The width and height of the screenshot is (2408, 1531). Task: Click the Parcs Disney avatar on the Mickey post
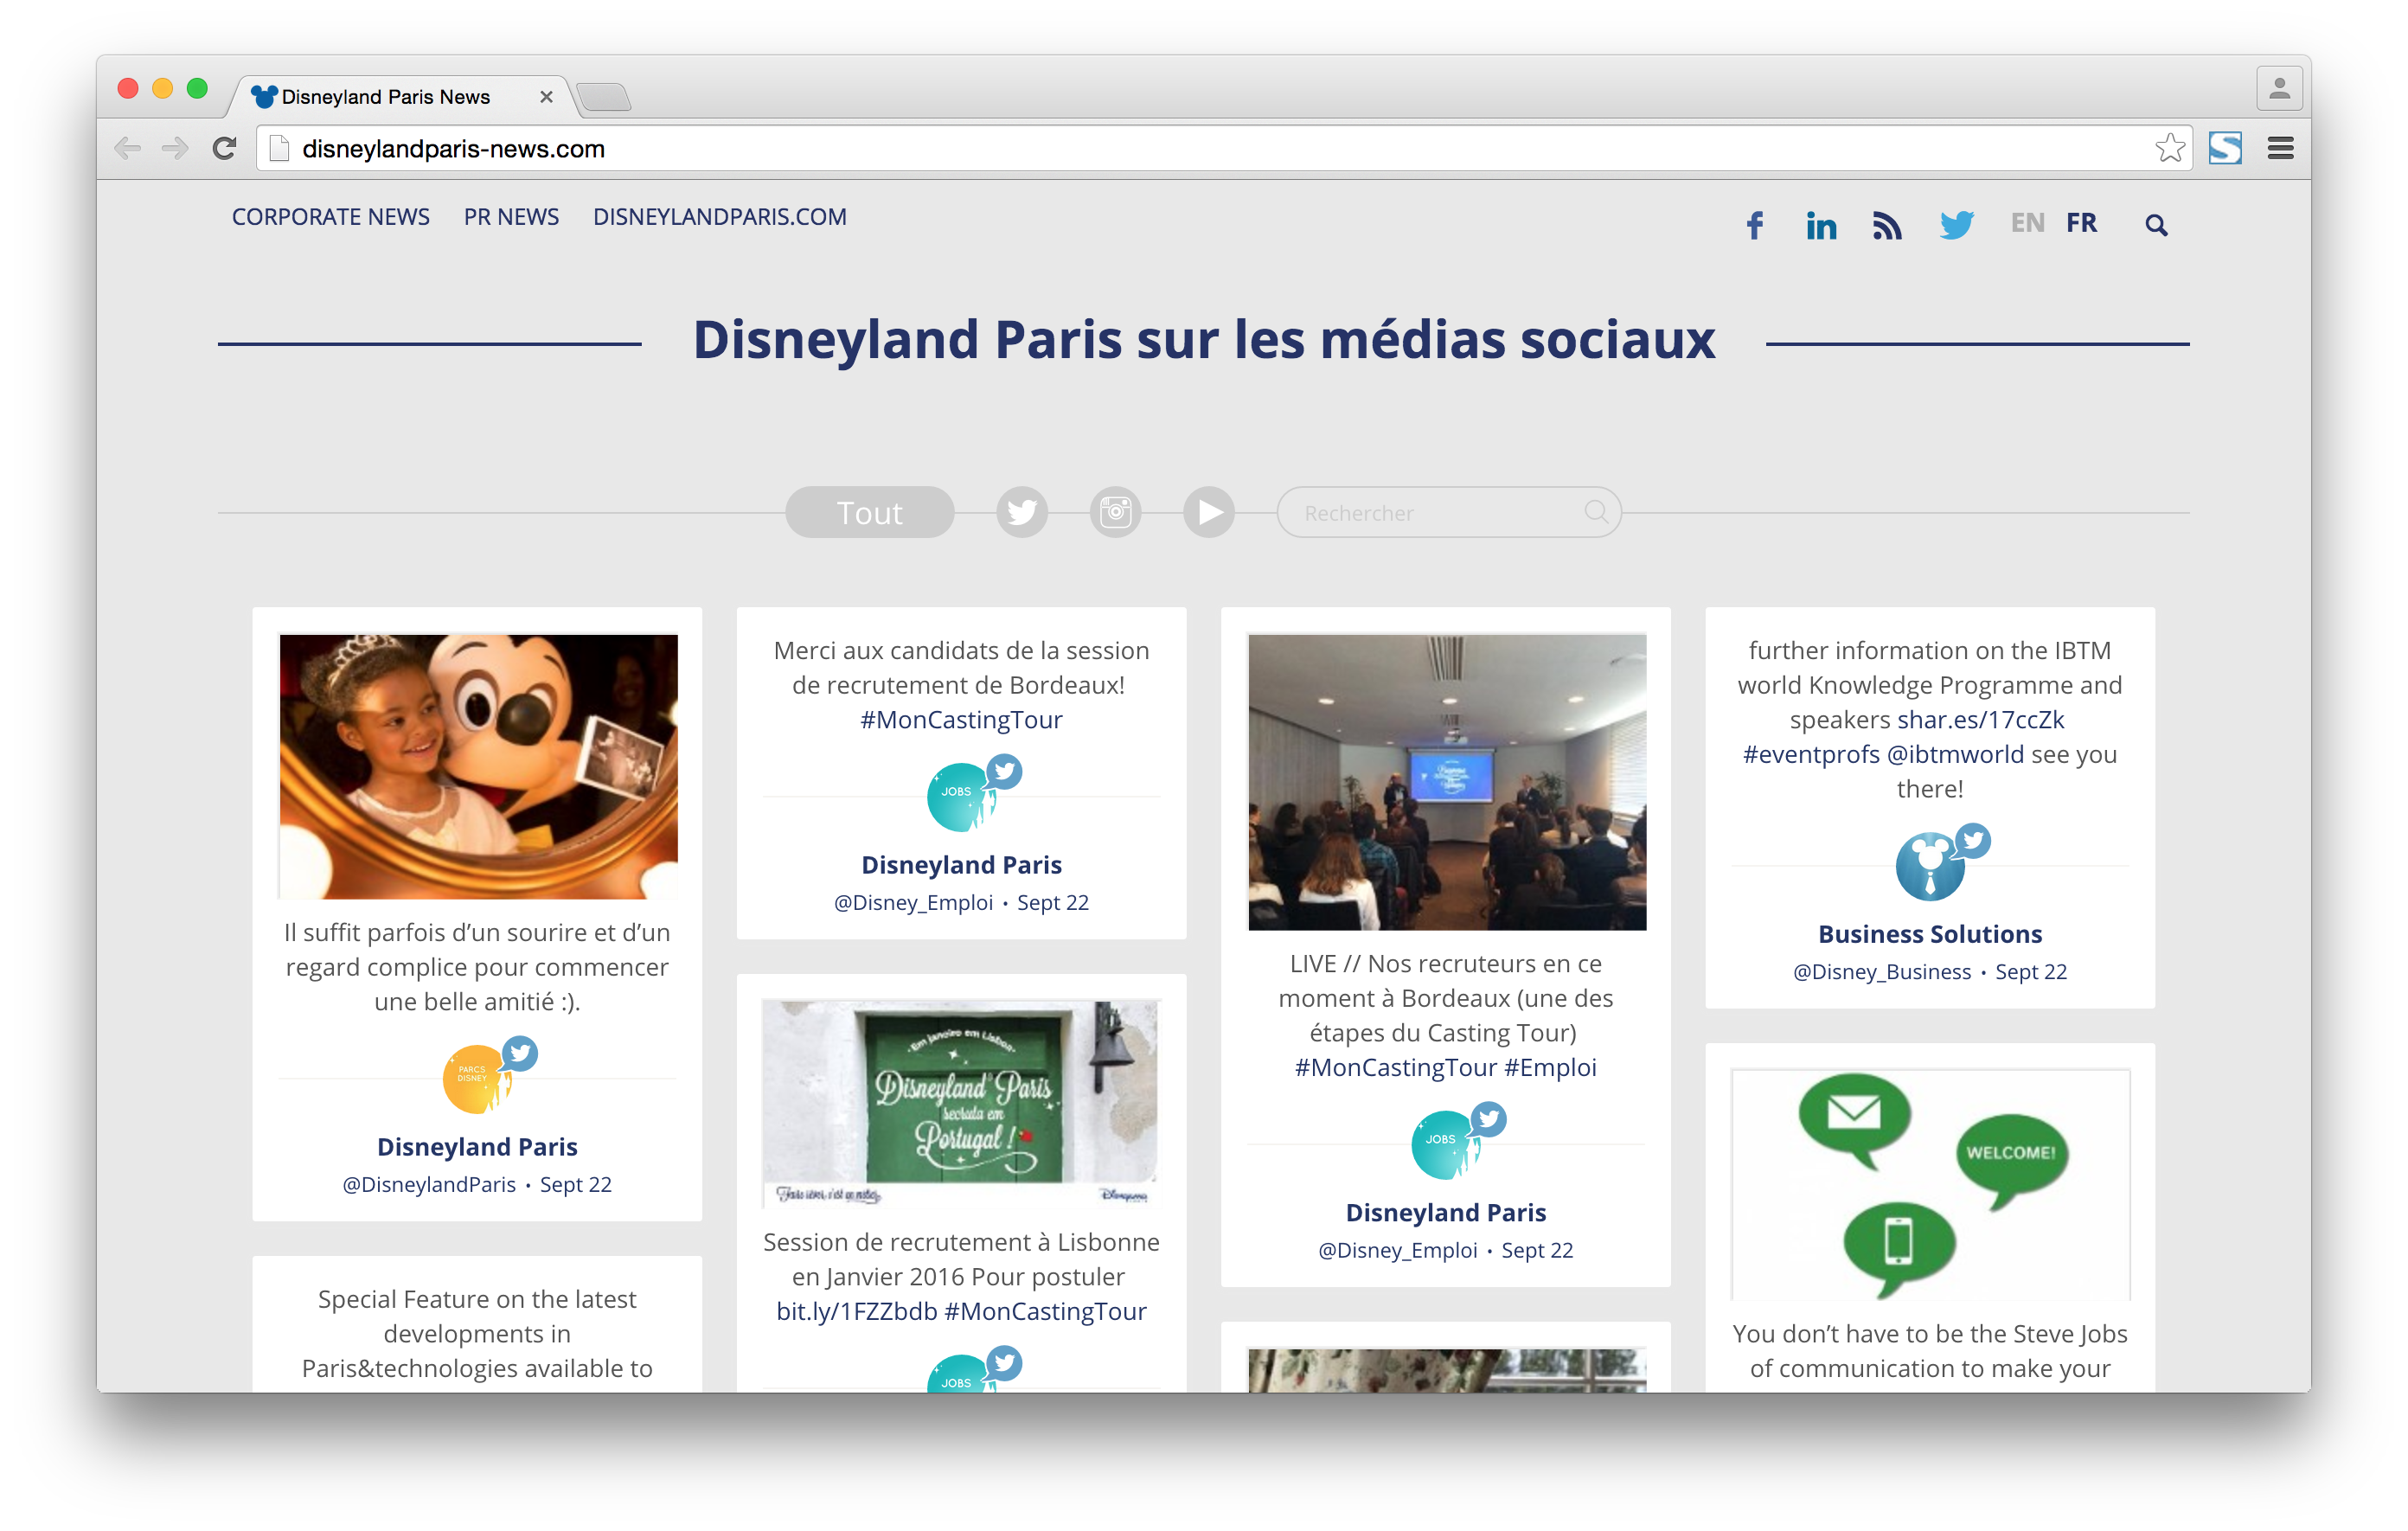tap(477, 1079)
